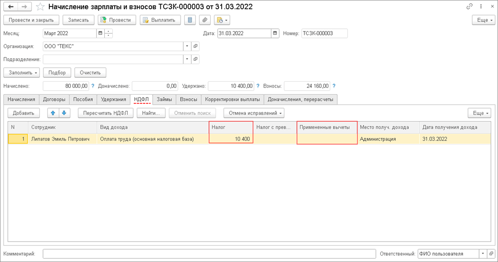
Task: Click the Пересчитать НДФЛ button
Action: (x=105, y=113)
